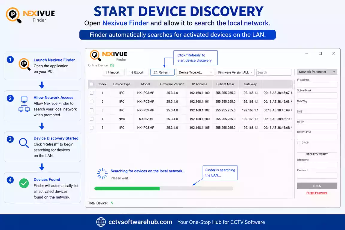Click the NX-NVR8 model cell
This screenshot has width=345, height=230.
(146, 119)
